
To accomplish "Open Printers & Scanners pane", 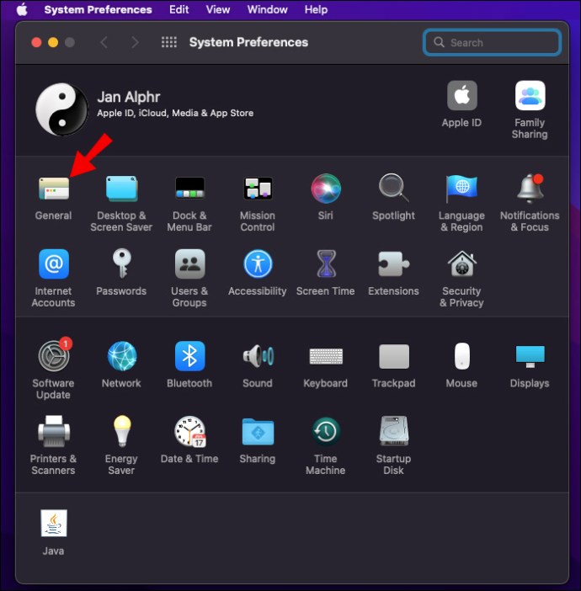I will click(54, 431).
